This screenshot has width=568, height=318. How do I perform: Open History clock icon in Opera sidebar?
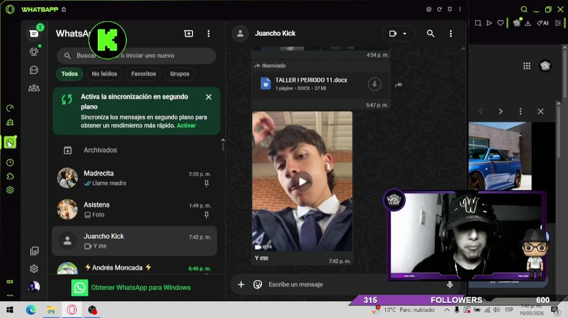coord(10,163)
